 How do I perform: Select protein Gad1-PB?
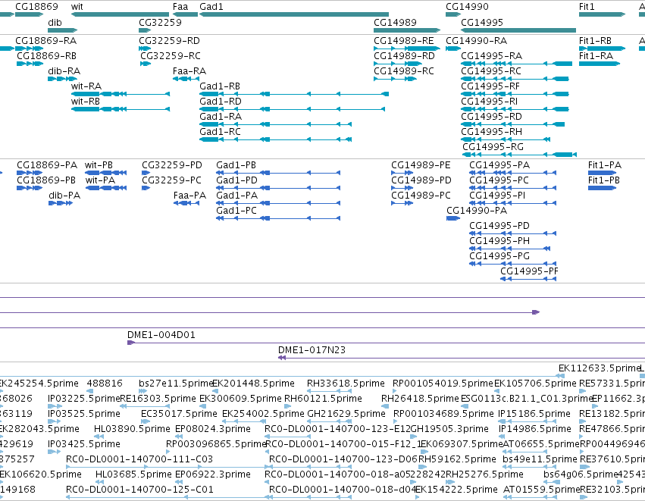(278, 173)
